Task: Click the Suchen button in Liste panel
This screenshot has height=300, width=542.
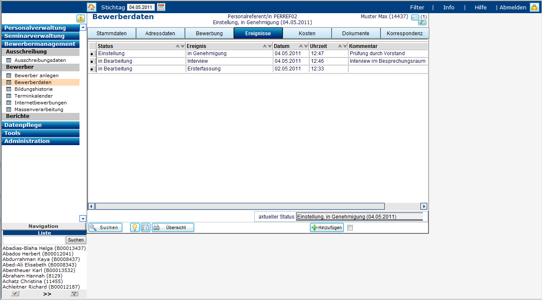Action: 76,240
